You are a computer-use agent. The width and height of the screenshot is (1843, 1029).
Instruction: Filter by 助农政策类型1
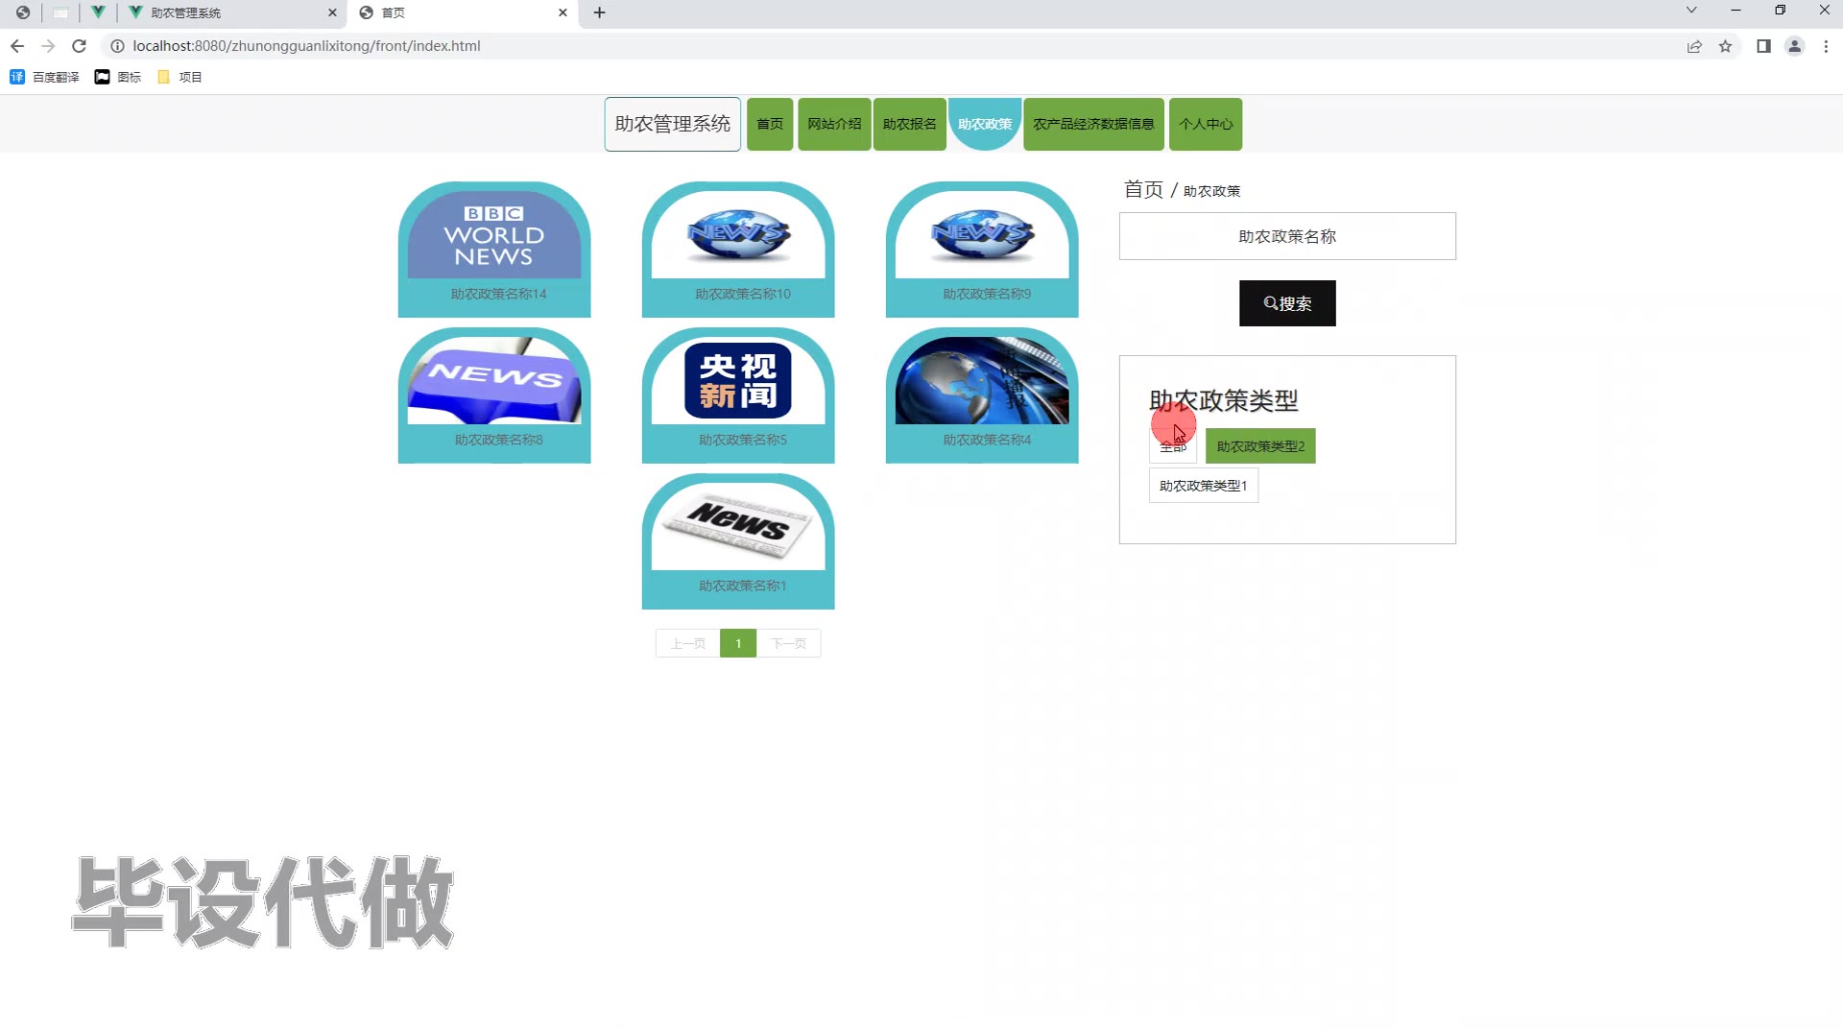click(1204, 486)
